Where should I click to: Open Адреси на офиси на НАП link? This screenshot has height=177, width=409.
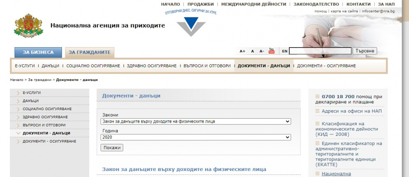(351, 111)
